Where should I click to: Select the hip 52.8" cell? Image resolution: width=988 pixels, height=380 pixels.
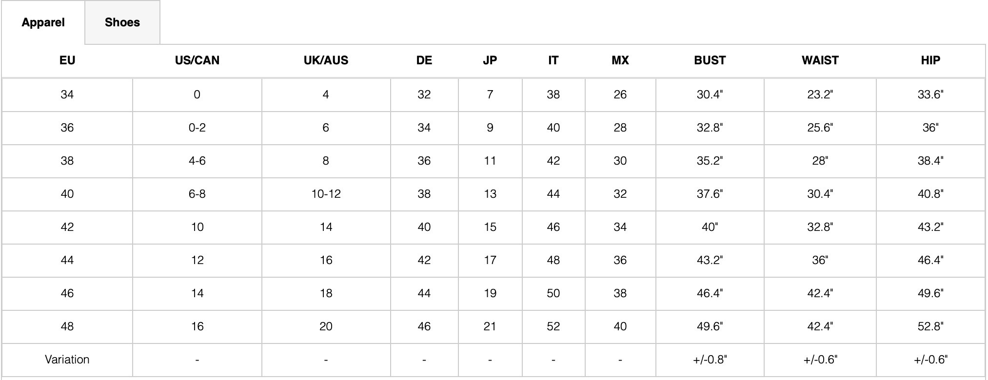pos(930,326)
